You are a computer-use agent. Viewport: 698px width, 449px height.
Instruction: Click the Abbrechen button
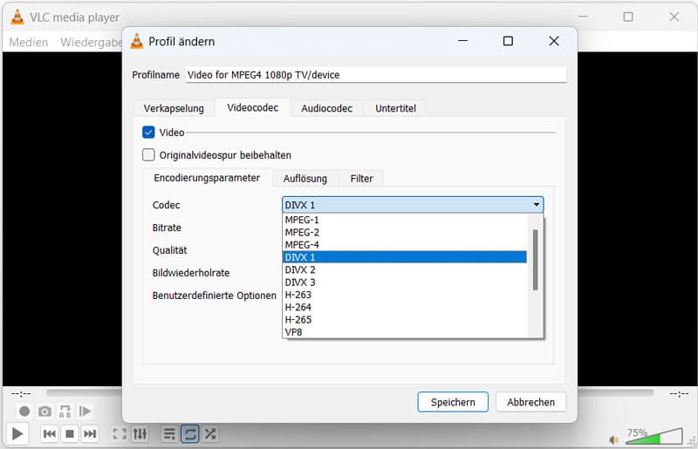point(530,402)
